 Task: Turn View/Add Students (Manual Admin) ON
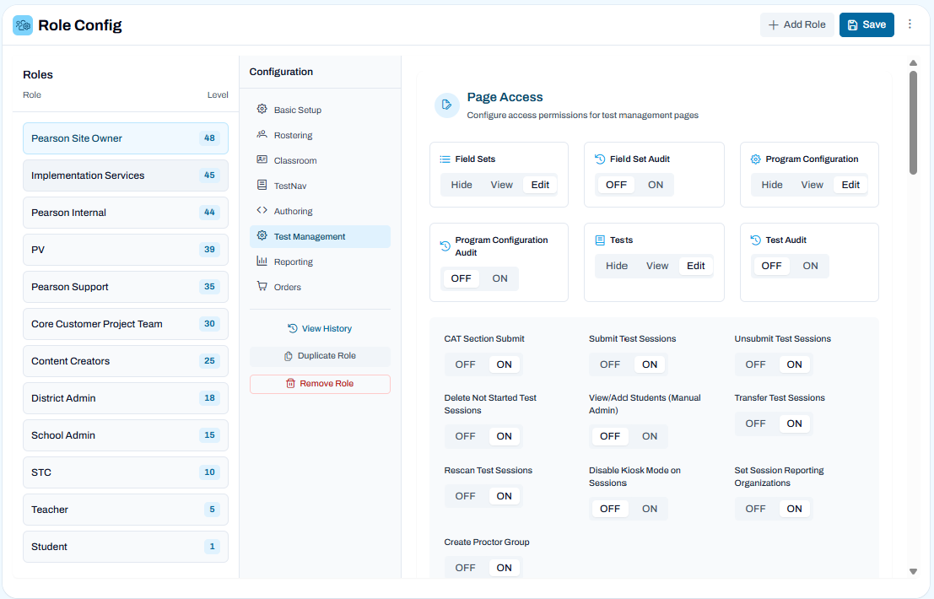650,436
